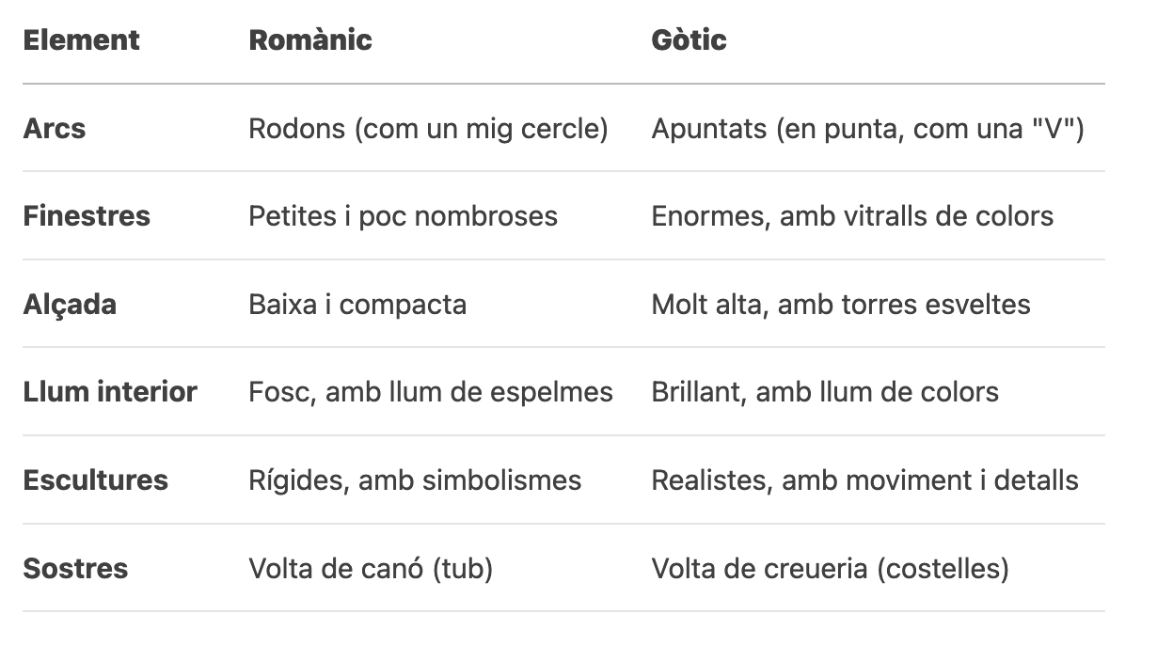This screenshot has height=645, width=1157.
Task: Click 'Enormes, amb vitralls de colors'
Action: (852, 216)
